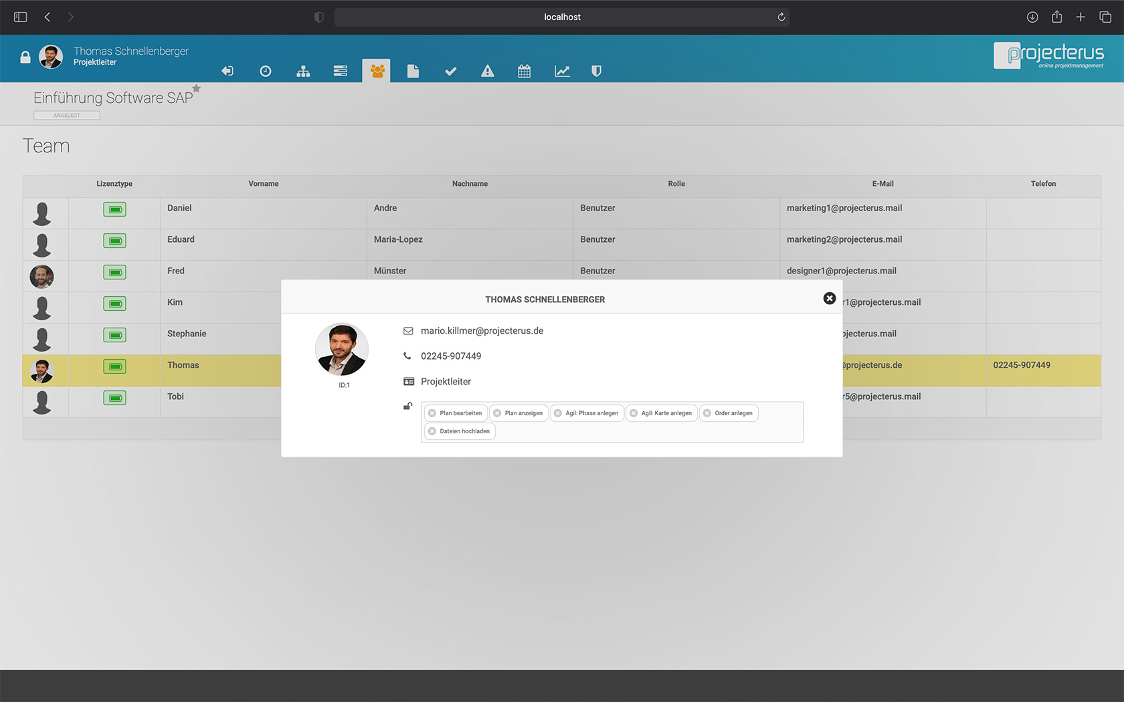Viewport: 1124px width, 702px height.
Task: Open the list rows view tab
Action: [341, 72]
